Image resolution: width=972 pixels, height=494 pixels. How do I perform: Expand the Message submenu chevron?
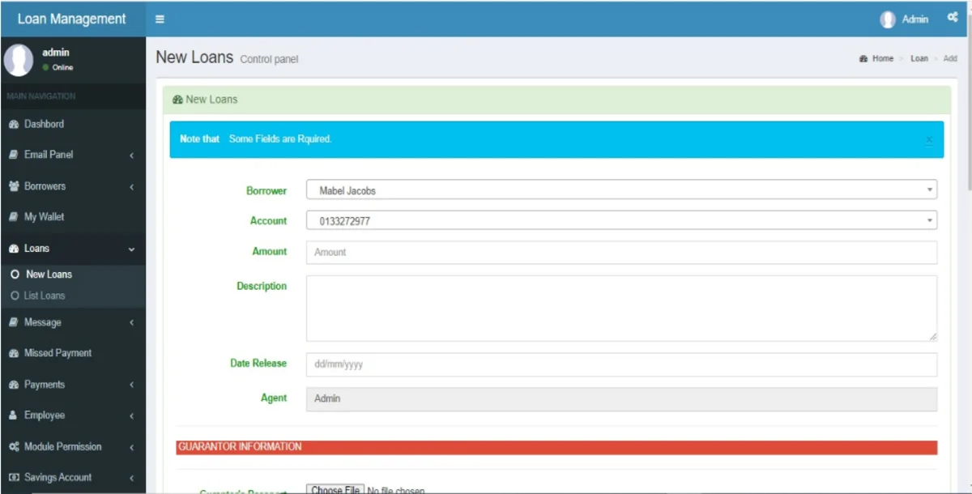131,323
